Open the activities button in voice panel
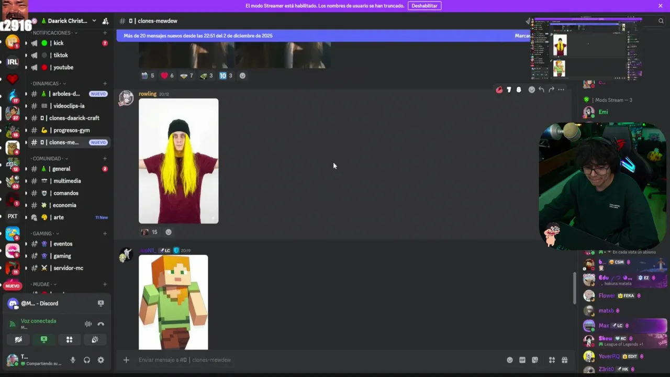The height and width of the screenshot is (377, 670). tap(69, 340)
